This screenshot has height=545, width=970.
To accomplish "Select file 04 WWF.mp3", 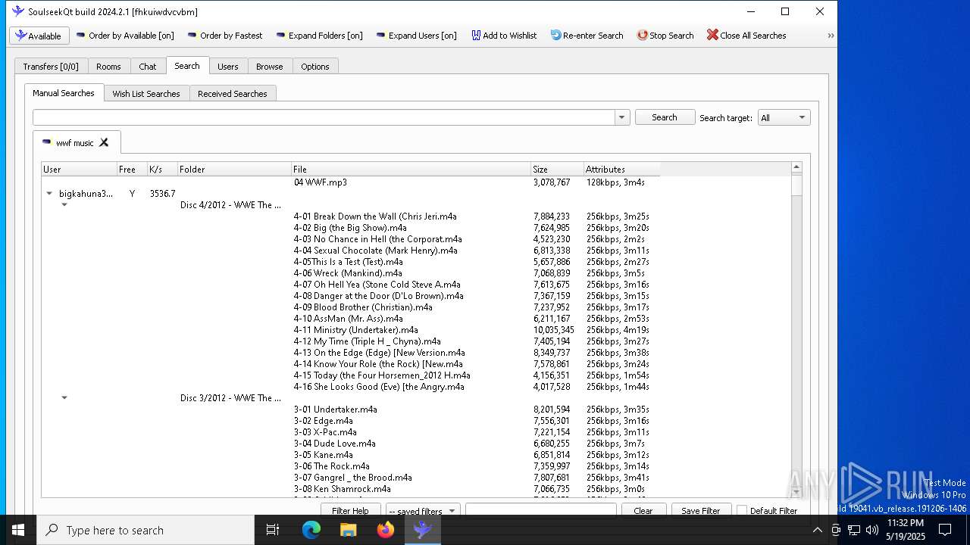I will pos(321,182).
